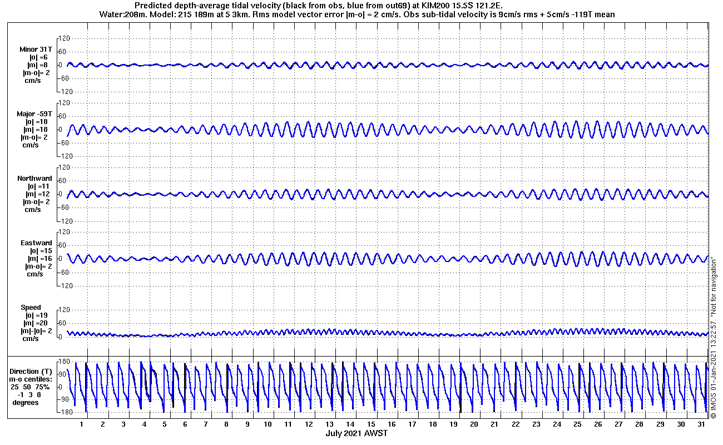Screen dimensions: 723x445
Task: Click the '|m| =20' value under Speed
Action: pyautogui.click(x=37, y=323)
